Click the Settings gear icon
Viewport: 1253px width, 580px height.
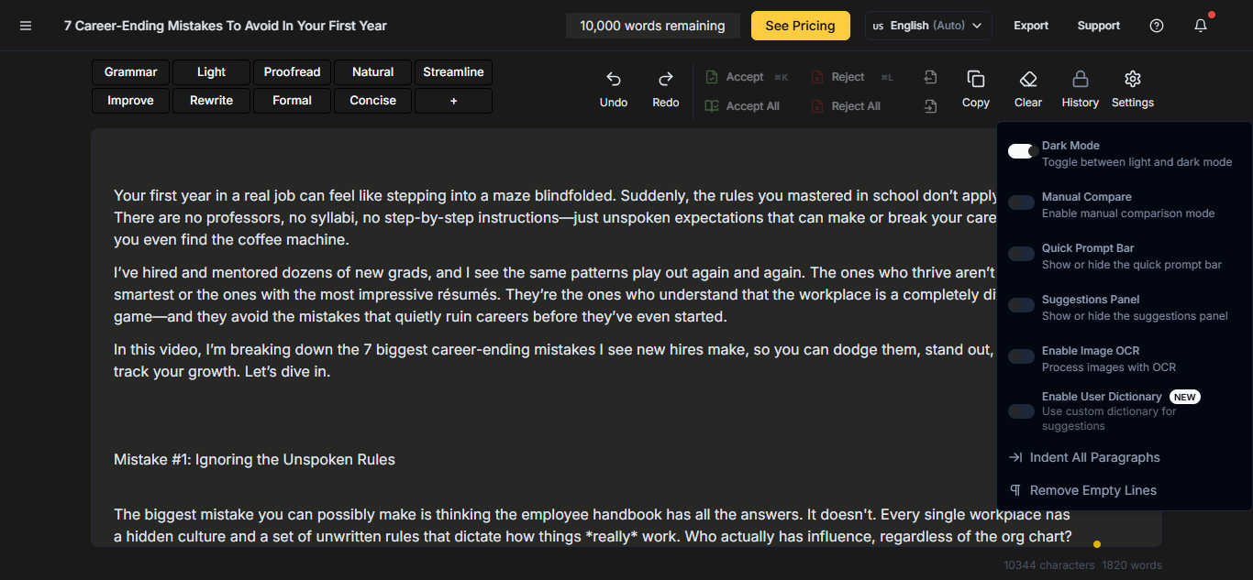point(1133,80)
